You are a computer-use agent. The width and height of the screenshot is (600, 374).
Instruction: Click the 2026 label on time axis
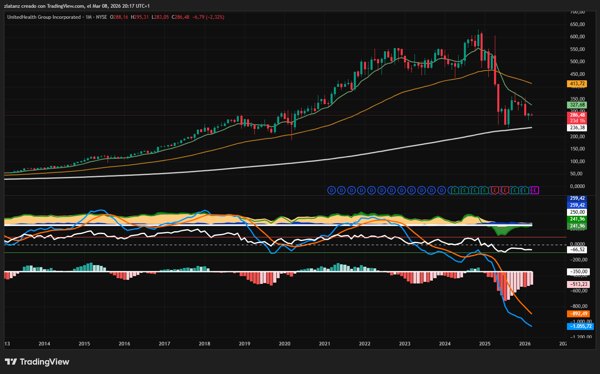point(525,344)
